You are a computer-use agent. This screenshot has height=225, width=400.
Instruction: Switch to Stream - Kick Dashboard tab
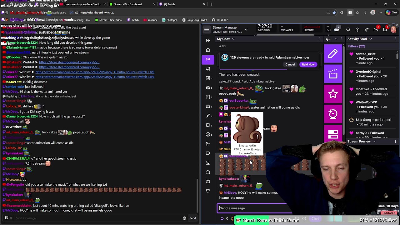click(132, 4)
